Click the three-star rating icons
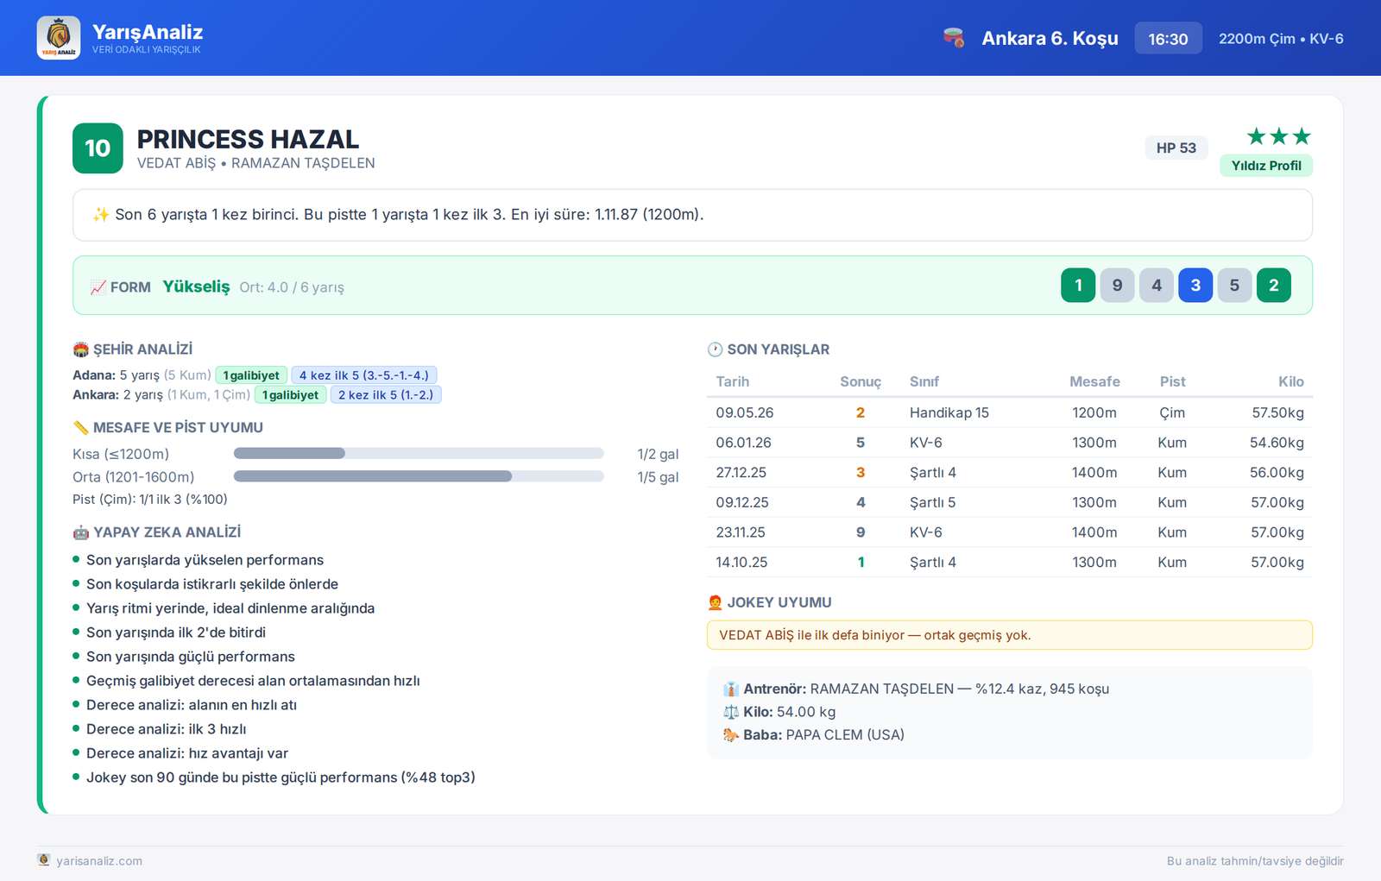 pyautogui.click(x=1279, y=136)
